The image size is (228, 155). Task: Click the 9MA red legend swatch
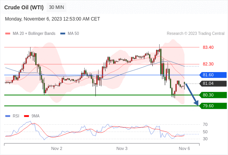pyautogui.click(x=26, y=116)
